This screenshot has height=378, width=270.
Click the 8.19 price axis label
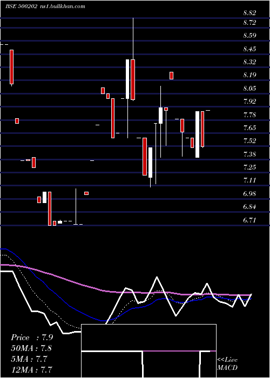[249, 75]
